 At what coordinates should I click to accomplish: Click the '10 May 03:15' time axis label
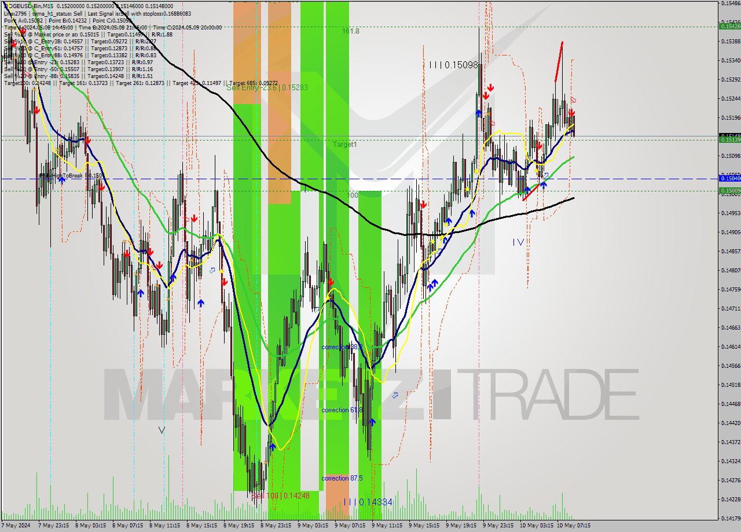tap(536, 526)
